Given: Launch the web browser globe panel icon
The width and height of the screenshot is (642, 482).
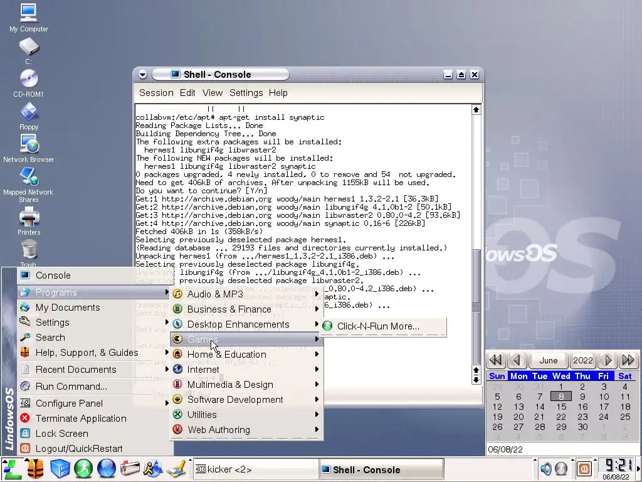Looking at the screenshot, I should (x=107, y=469).
